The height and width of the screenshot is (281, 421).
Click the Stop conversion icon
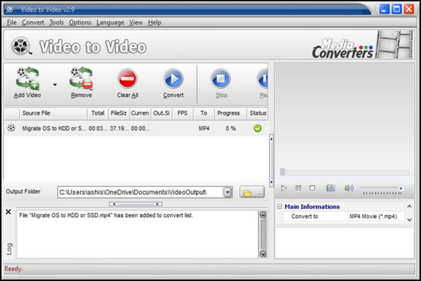coord(221,79)
